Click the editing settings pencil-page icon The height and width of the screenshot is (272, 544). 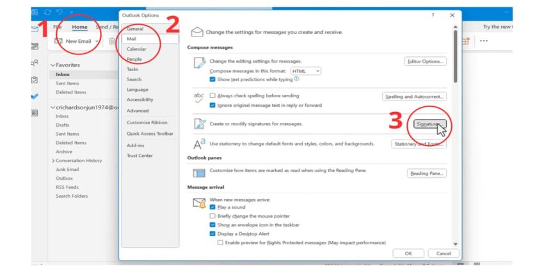[200, 64]
